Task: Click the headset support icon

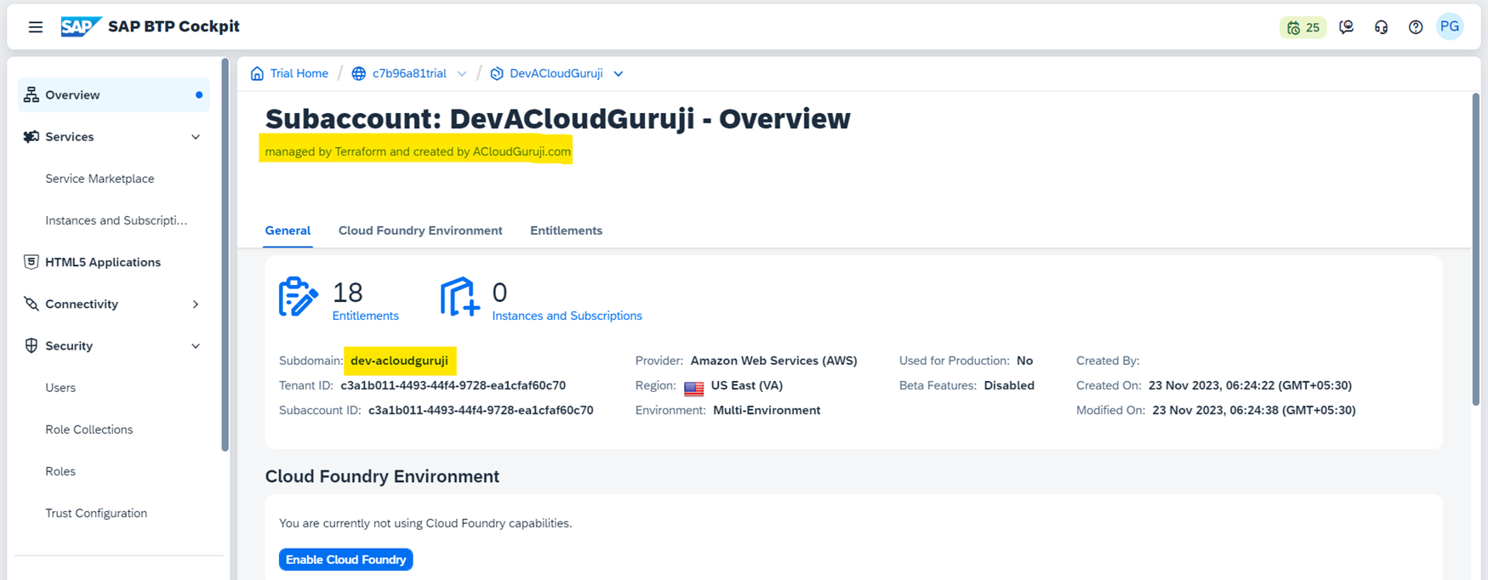Action: (1381, 27)
